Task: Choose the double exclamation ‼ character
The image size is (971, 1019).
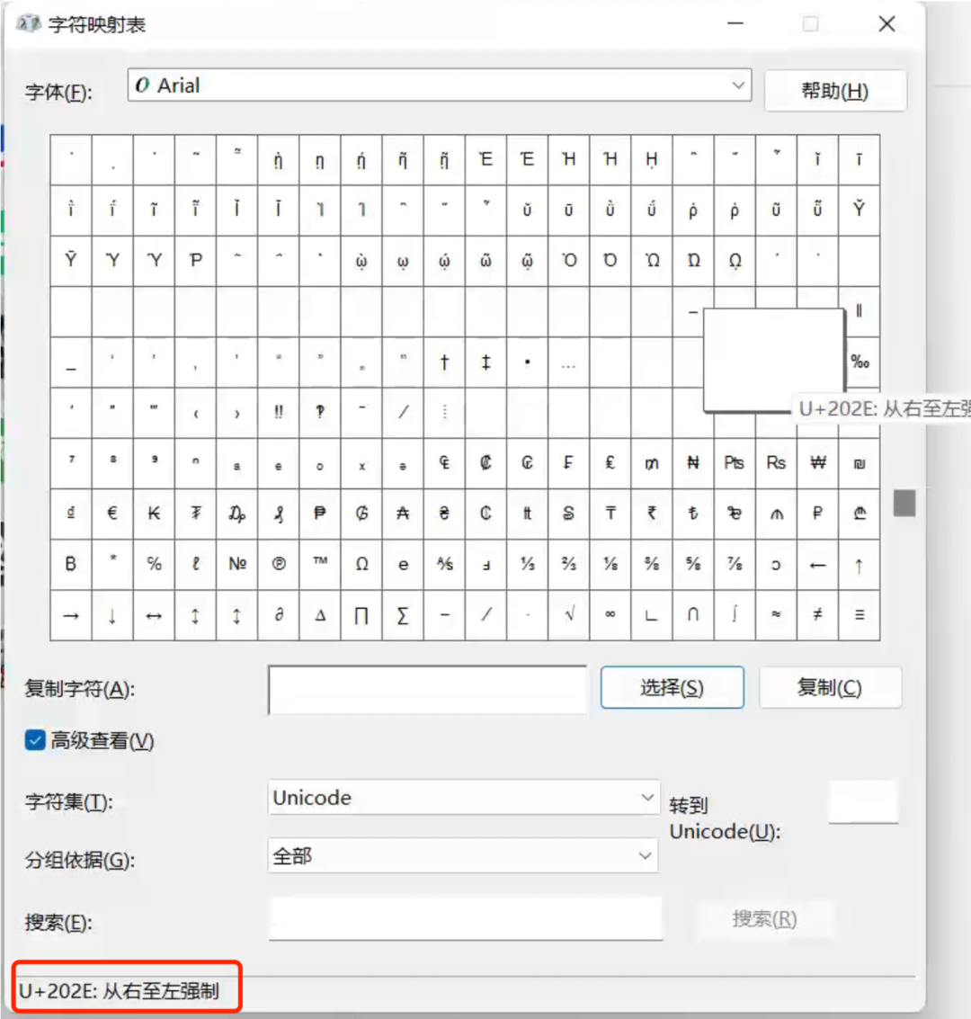Action: (x=279, y=413)
